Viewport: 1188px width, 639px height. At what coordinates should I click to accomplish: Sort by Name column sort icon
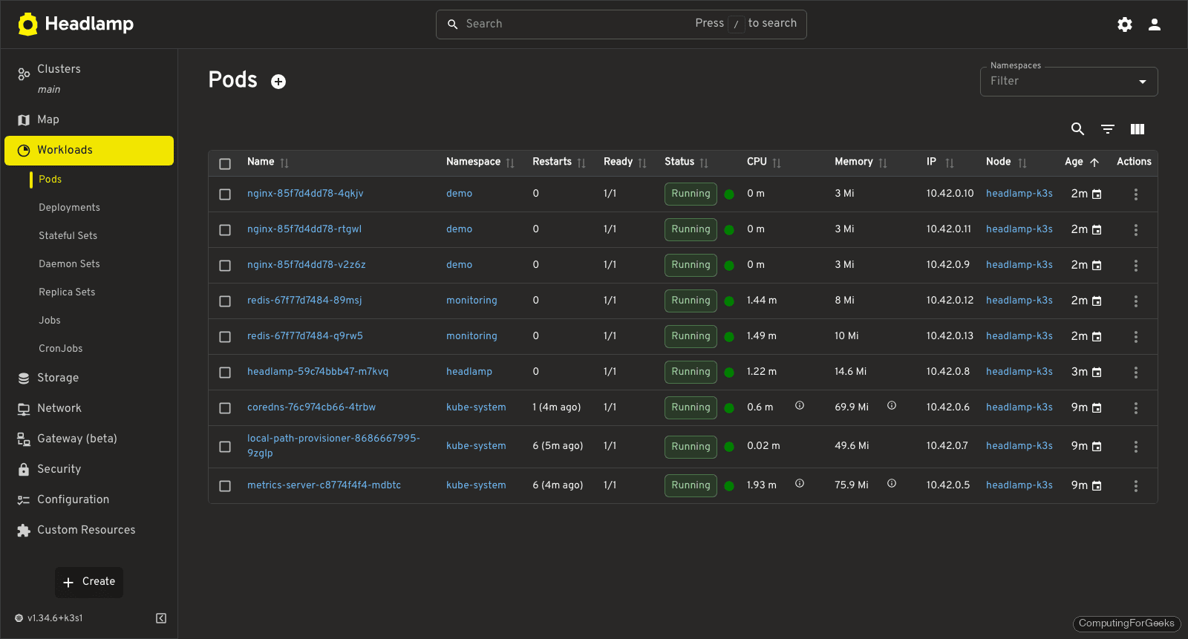284,163
